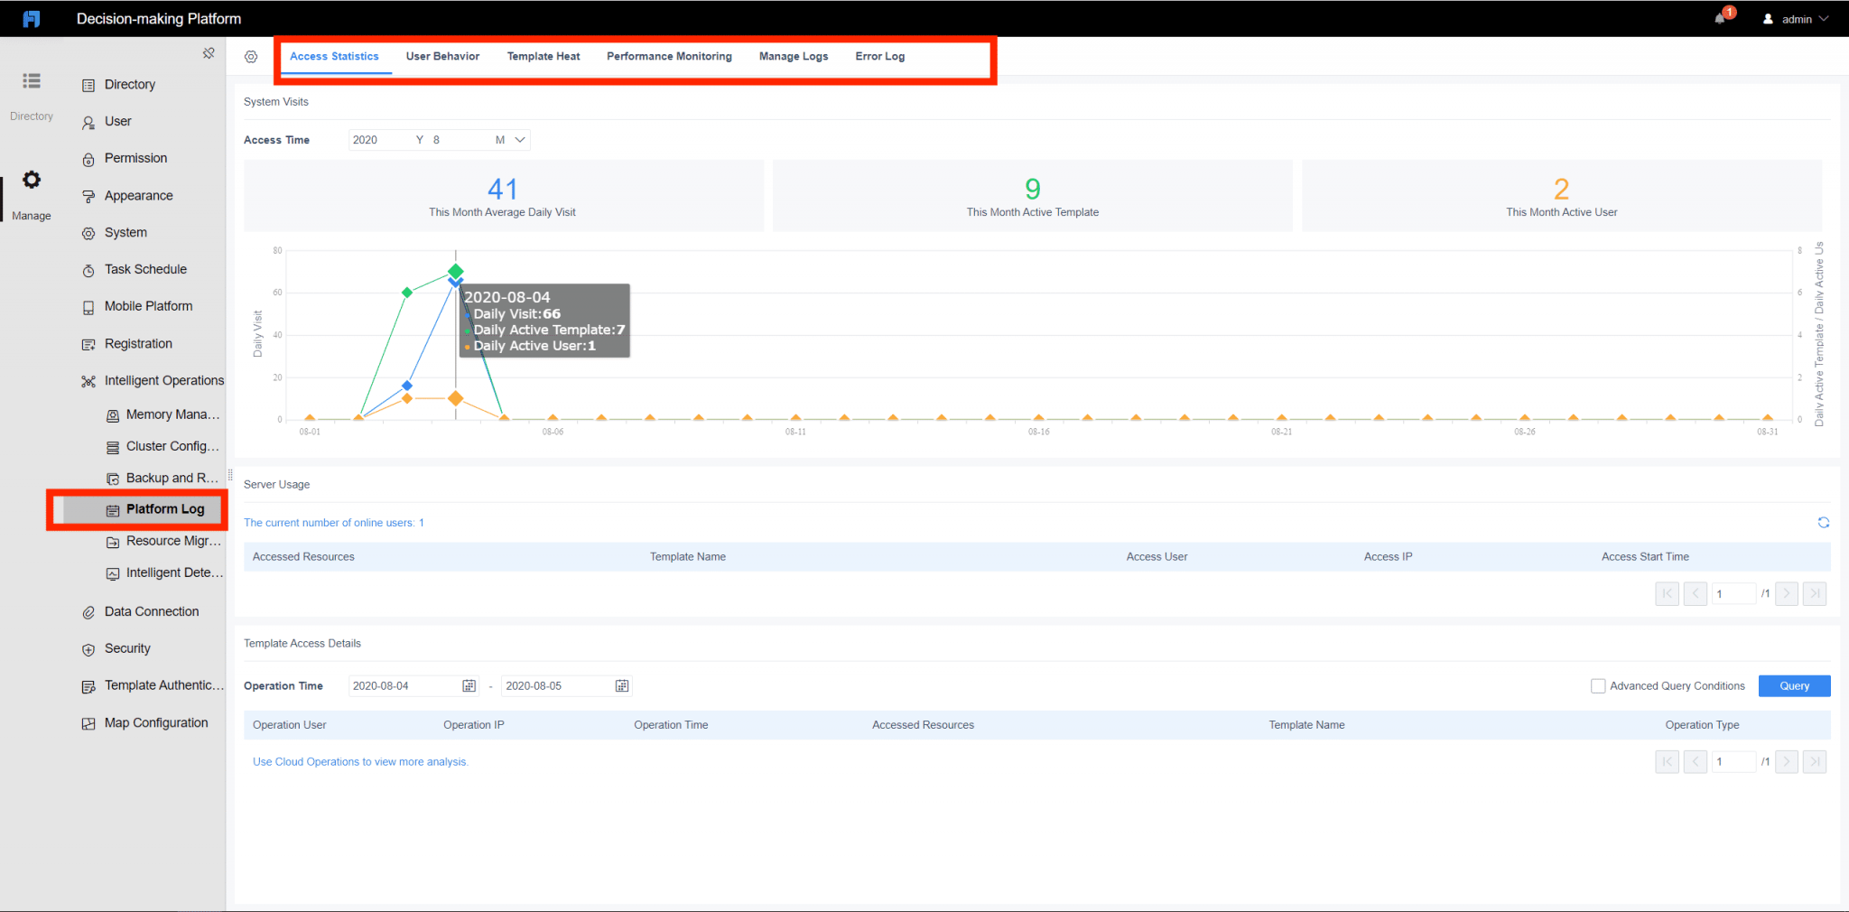Click the Server Usage page number field
Image resolution: width=1849 pixels, height=912 pixels.
pos(1733,593)
